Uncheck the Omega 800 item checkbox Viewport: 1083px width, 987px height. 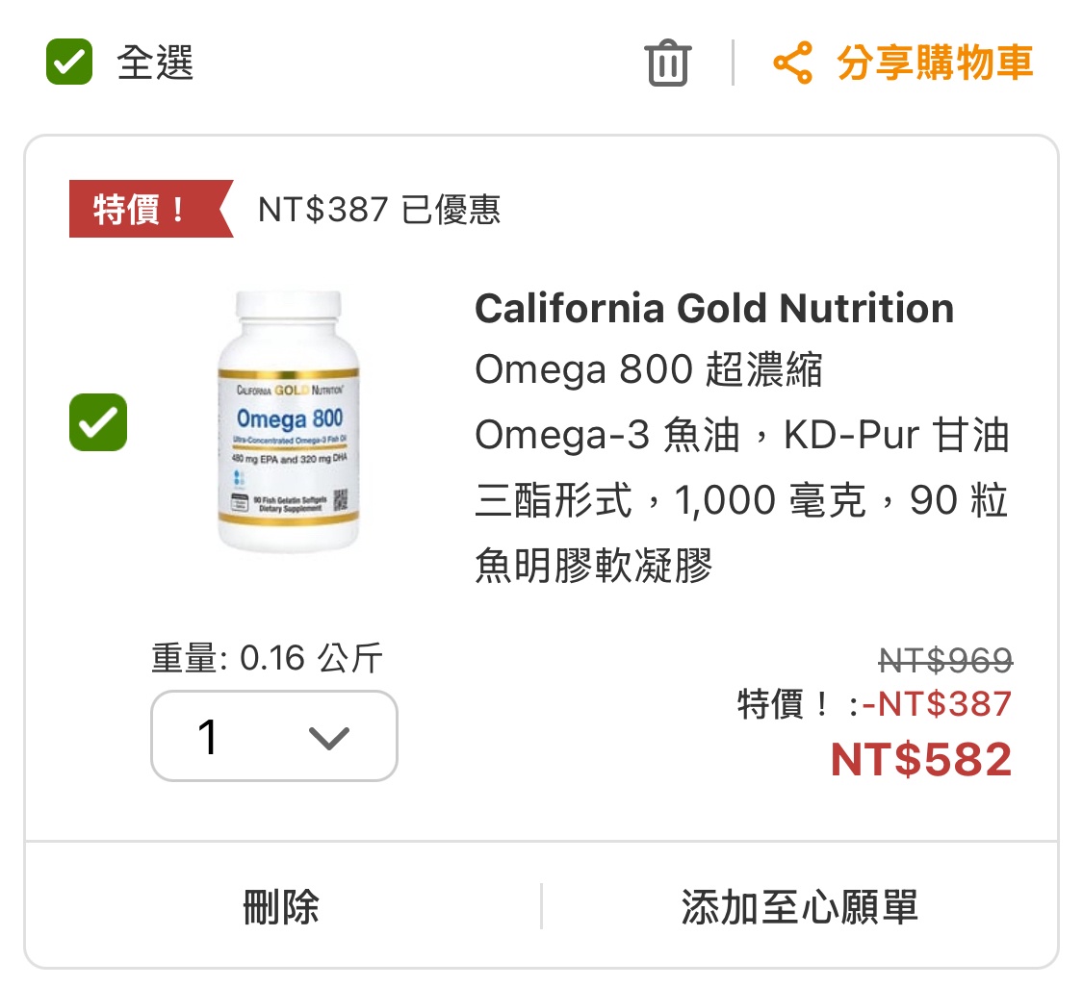point(98,422)
